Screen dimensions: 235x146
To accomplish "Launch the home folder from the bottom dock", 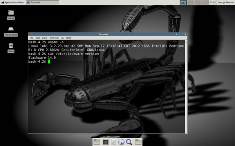I will 97,142.
